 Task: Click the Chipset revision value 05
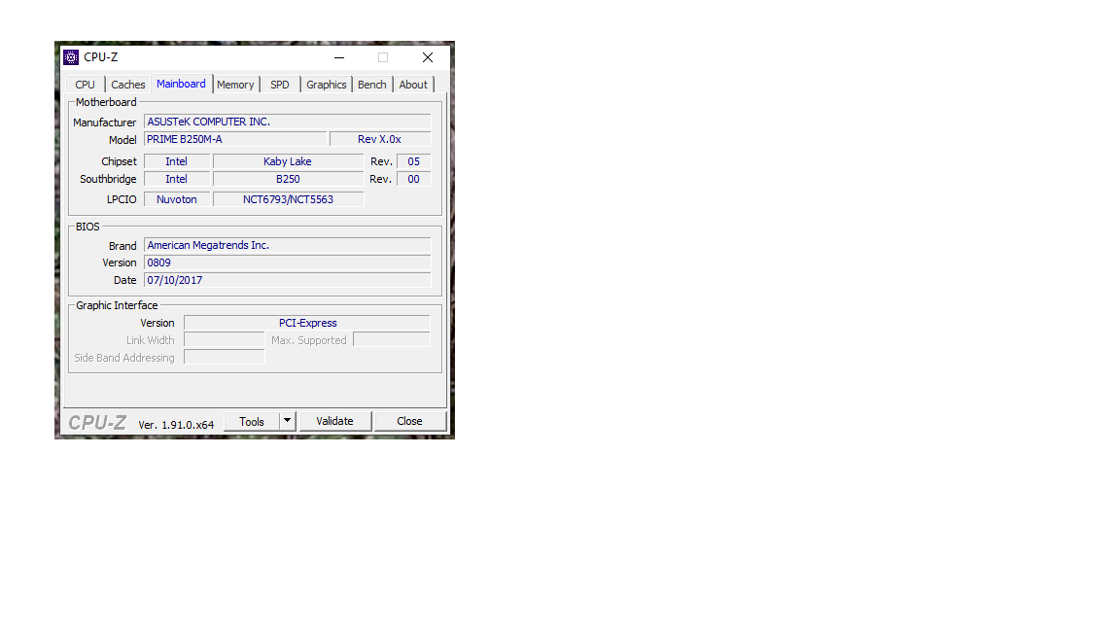click(x=413, y=161)
